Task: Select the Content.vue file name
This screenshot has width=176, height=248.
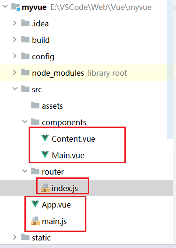Action: point(74,139)
